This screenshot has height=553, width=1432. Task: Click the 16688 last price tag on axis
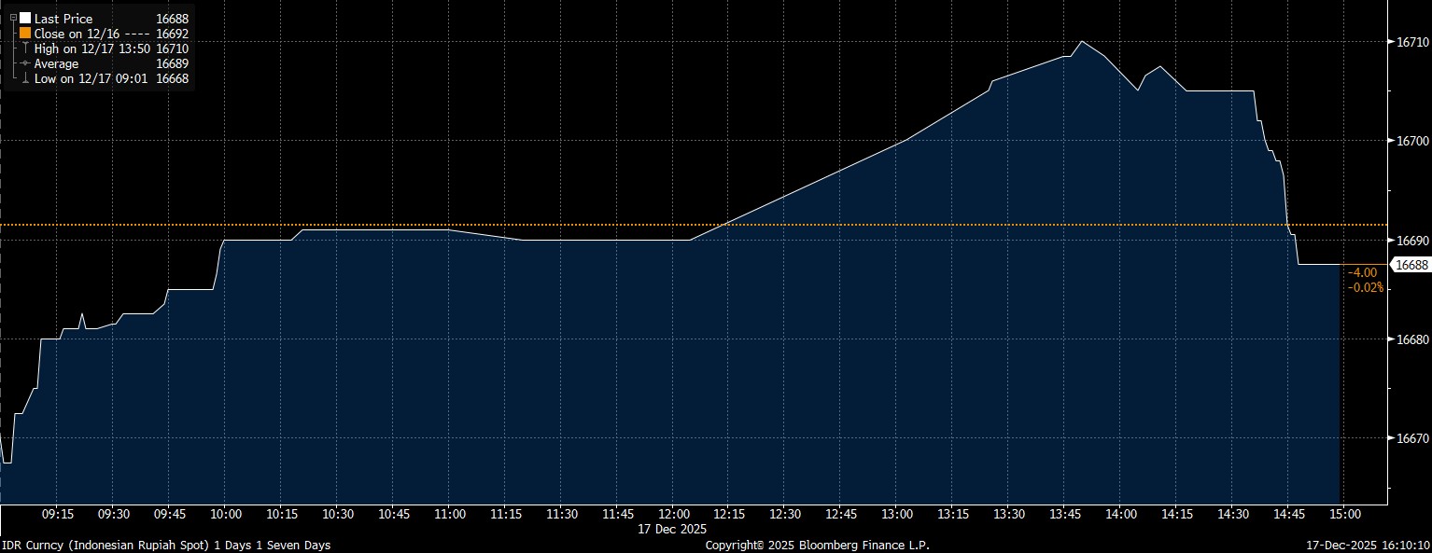tap(1410, 265)
